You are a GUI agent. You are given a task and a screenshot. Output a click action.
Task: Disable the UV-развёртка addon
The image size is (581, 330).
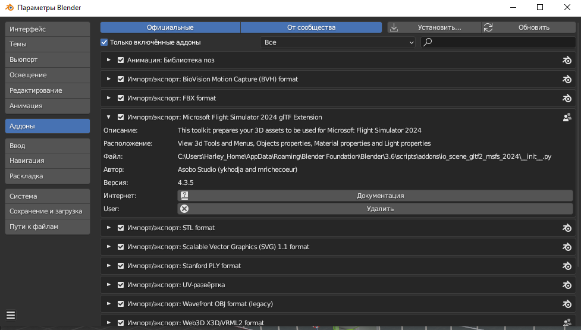point(121,285)
